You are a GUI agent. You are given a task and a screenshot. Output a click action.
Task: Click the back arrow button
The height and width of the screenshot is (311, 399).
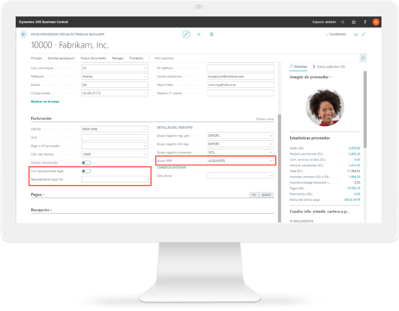(24, 34)
